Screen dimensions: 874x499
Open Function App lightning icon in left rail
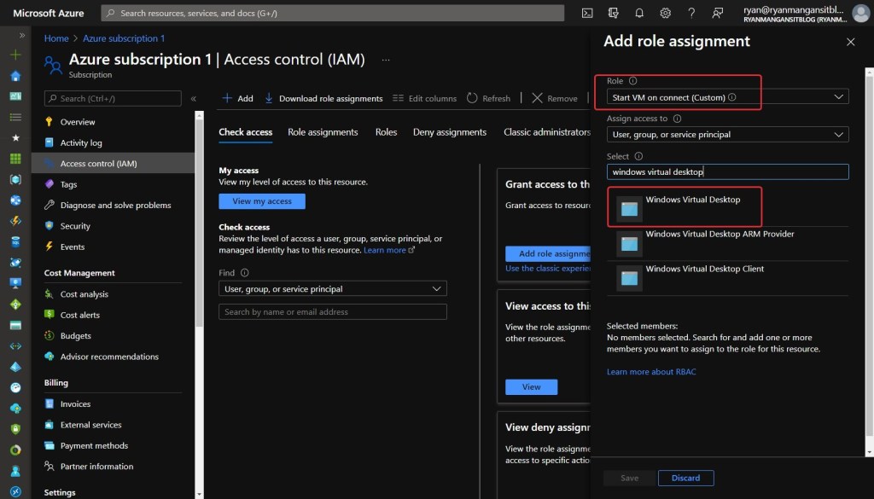tap(15, 221)
